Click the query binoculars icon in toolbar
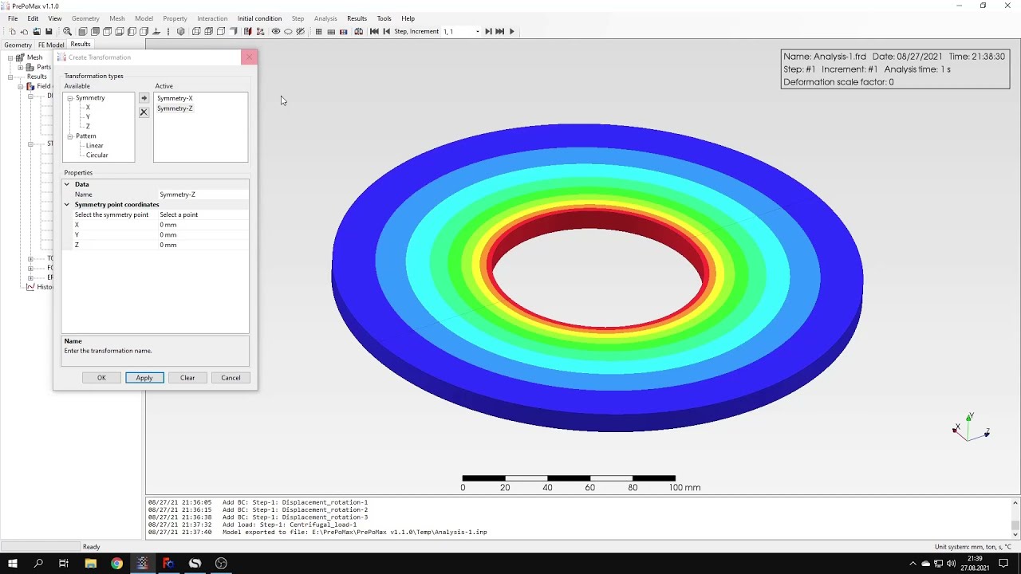 [359, 32]
